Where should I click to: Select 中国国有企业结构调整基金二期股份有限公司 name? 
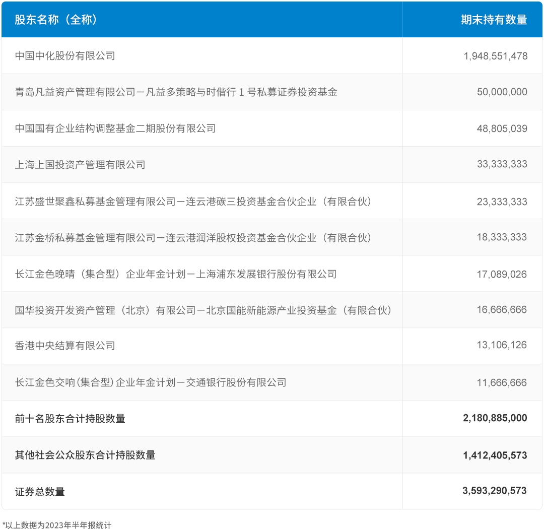click(x=115, y=128)
